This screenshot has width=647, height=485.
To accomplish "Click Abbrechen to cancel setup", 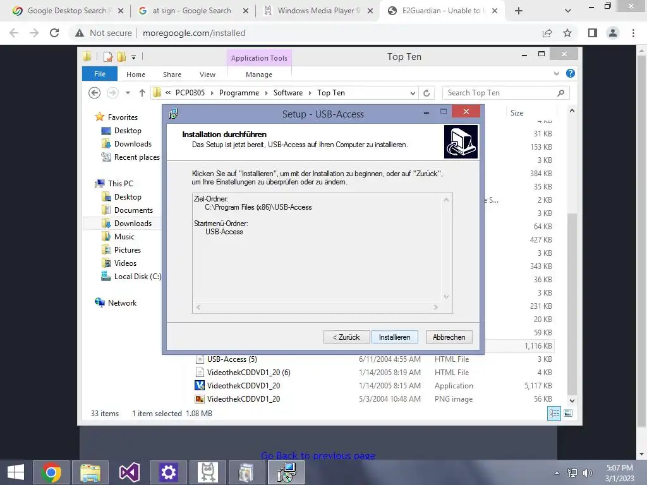I will pyautogui.click(x=449, y=337).
